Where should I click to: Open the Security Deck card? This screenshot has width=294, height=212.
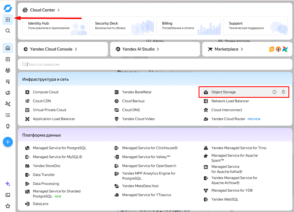point(122,26)
